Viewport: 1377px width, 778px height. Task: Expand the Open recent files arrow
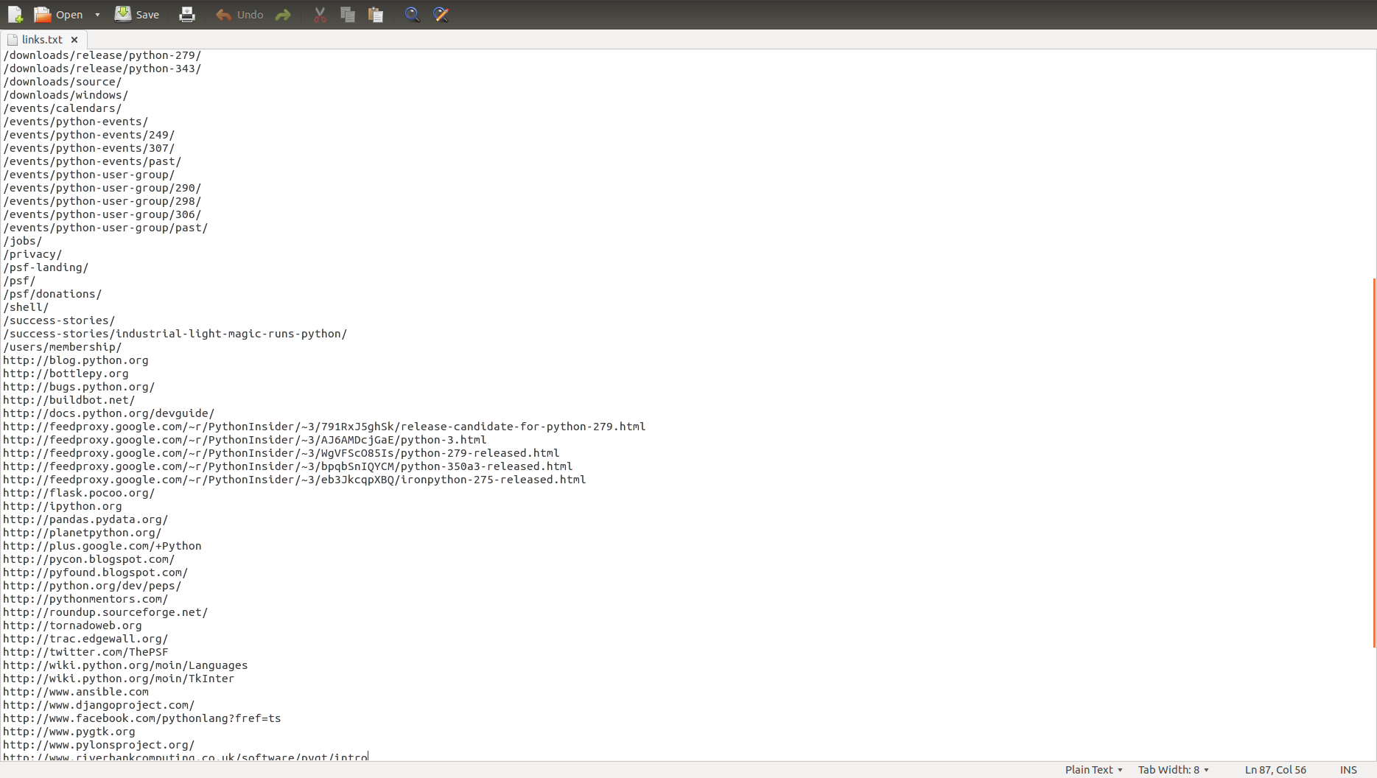click(x=97, y=15)
